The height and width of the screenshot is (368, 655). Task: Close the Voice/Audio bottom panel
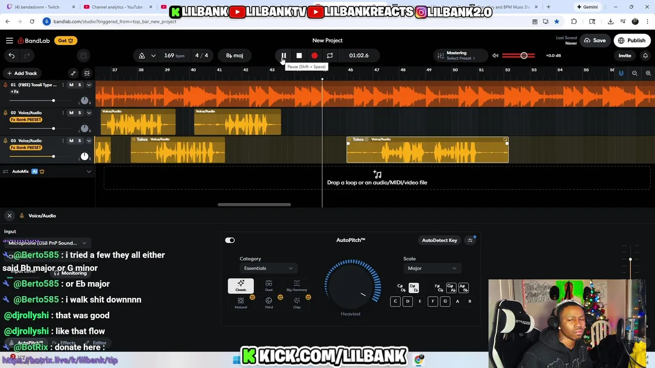click(9, 216)
